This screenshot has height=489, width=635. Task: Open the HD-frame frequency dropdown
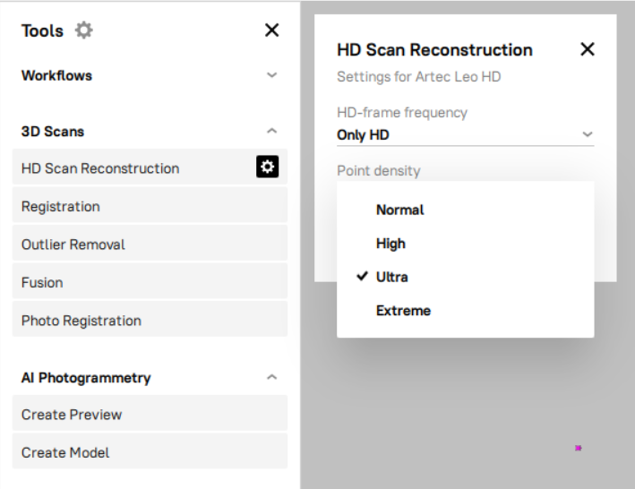466,135
